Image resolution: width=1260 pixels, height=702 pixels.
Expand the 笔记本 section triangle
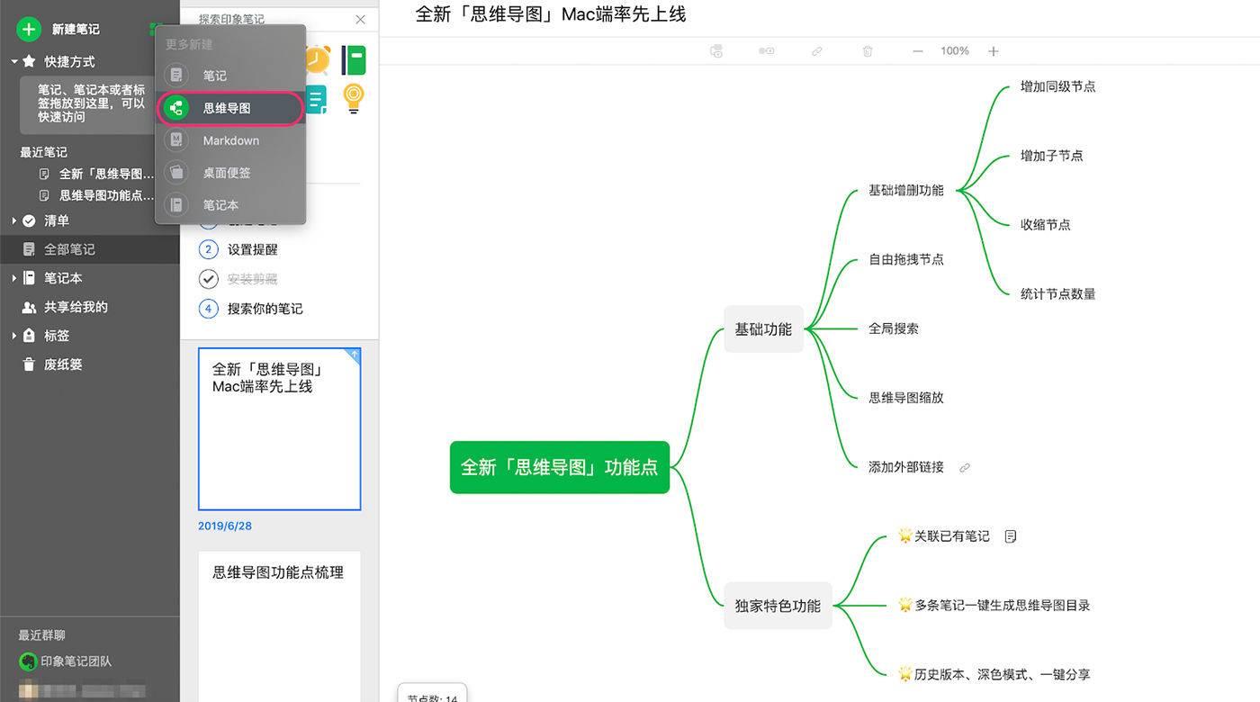click(x=13, y=278)
